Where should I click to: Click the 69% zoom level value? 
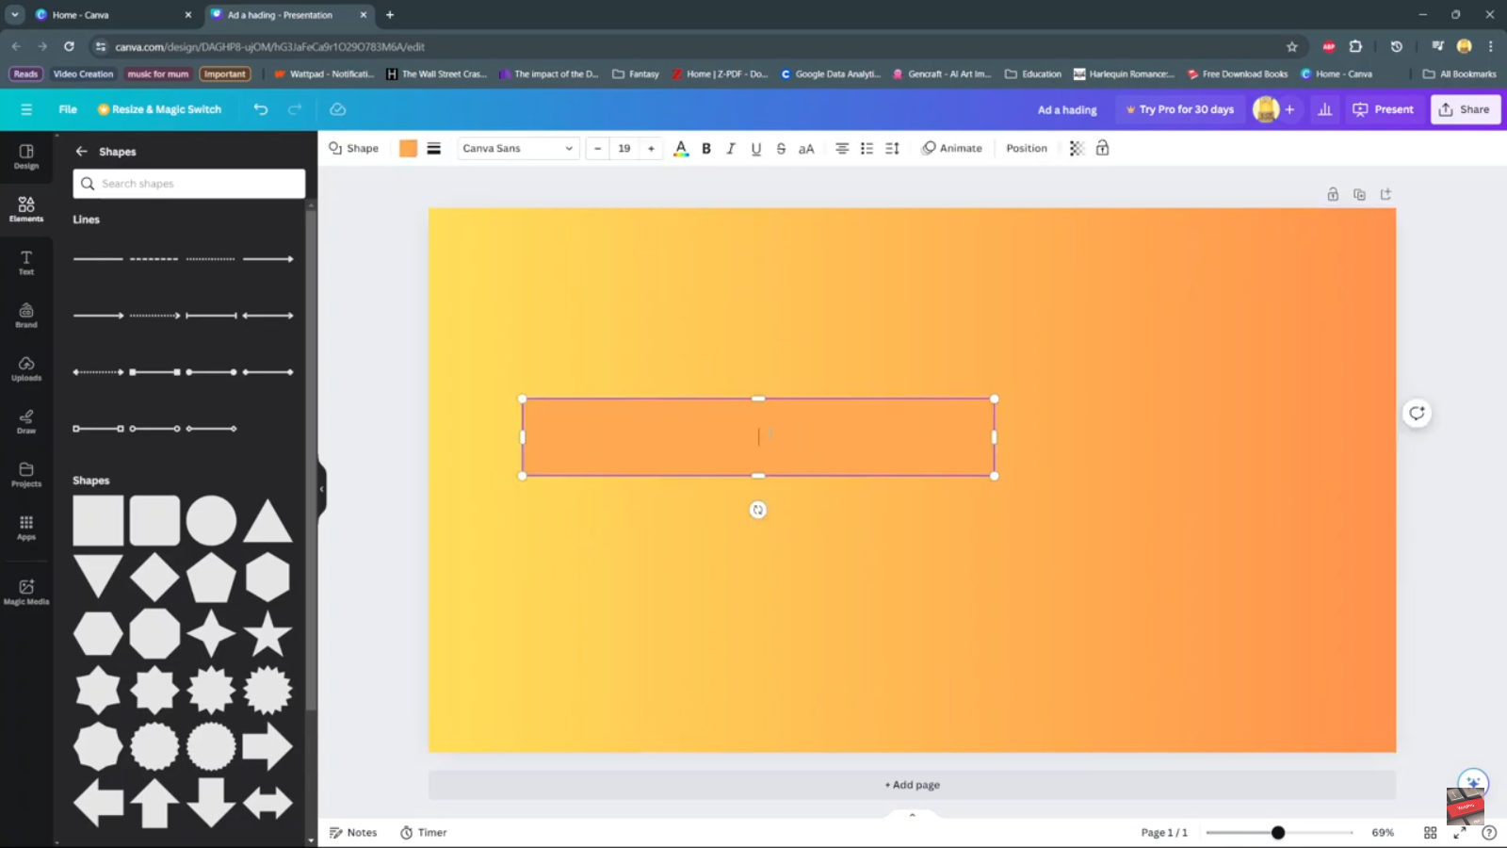tap(1383, 833)
